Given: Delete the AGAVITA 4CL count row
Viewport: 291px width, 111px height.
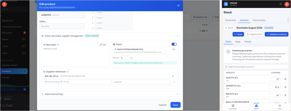Looking at the screenshot, I should 285,79.
